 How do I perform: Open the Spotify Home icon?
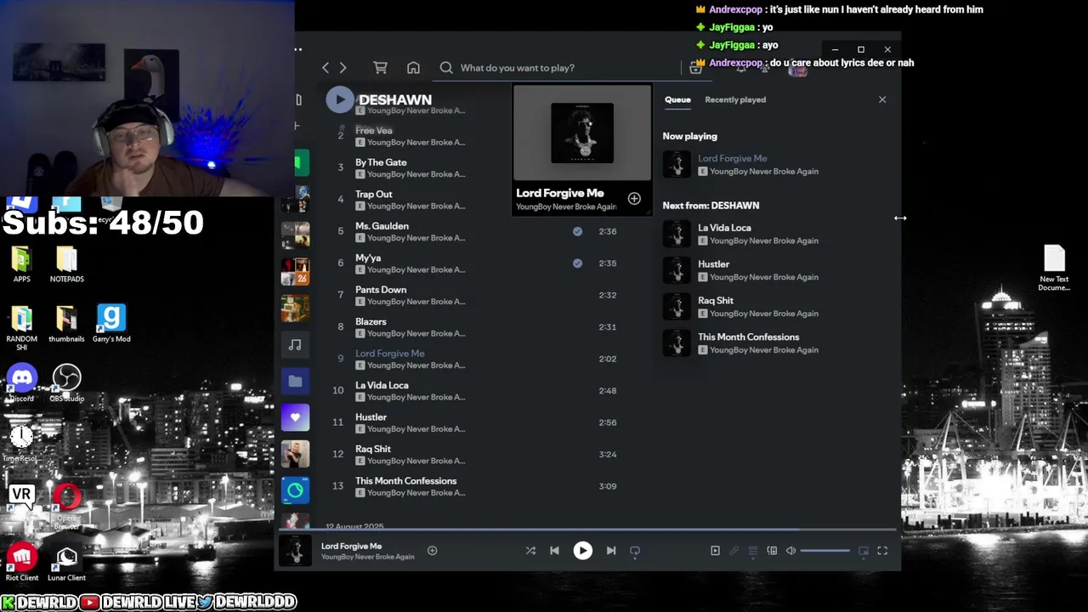413,68
